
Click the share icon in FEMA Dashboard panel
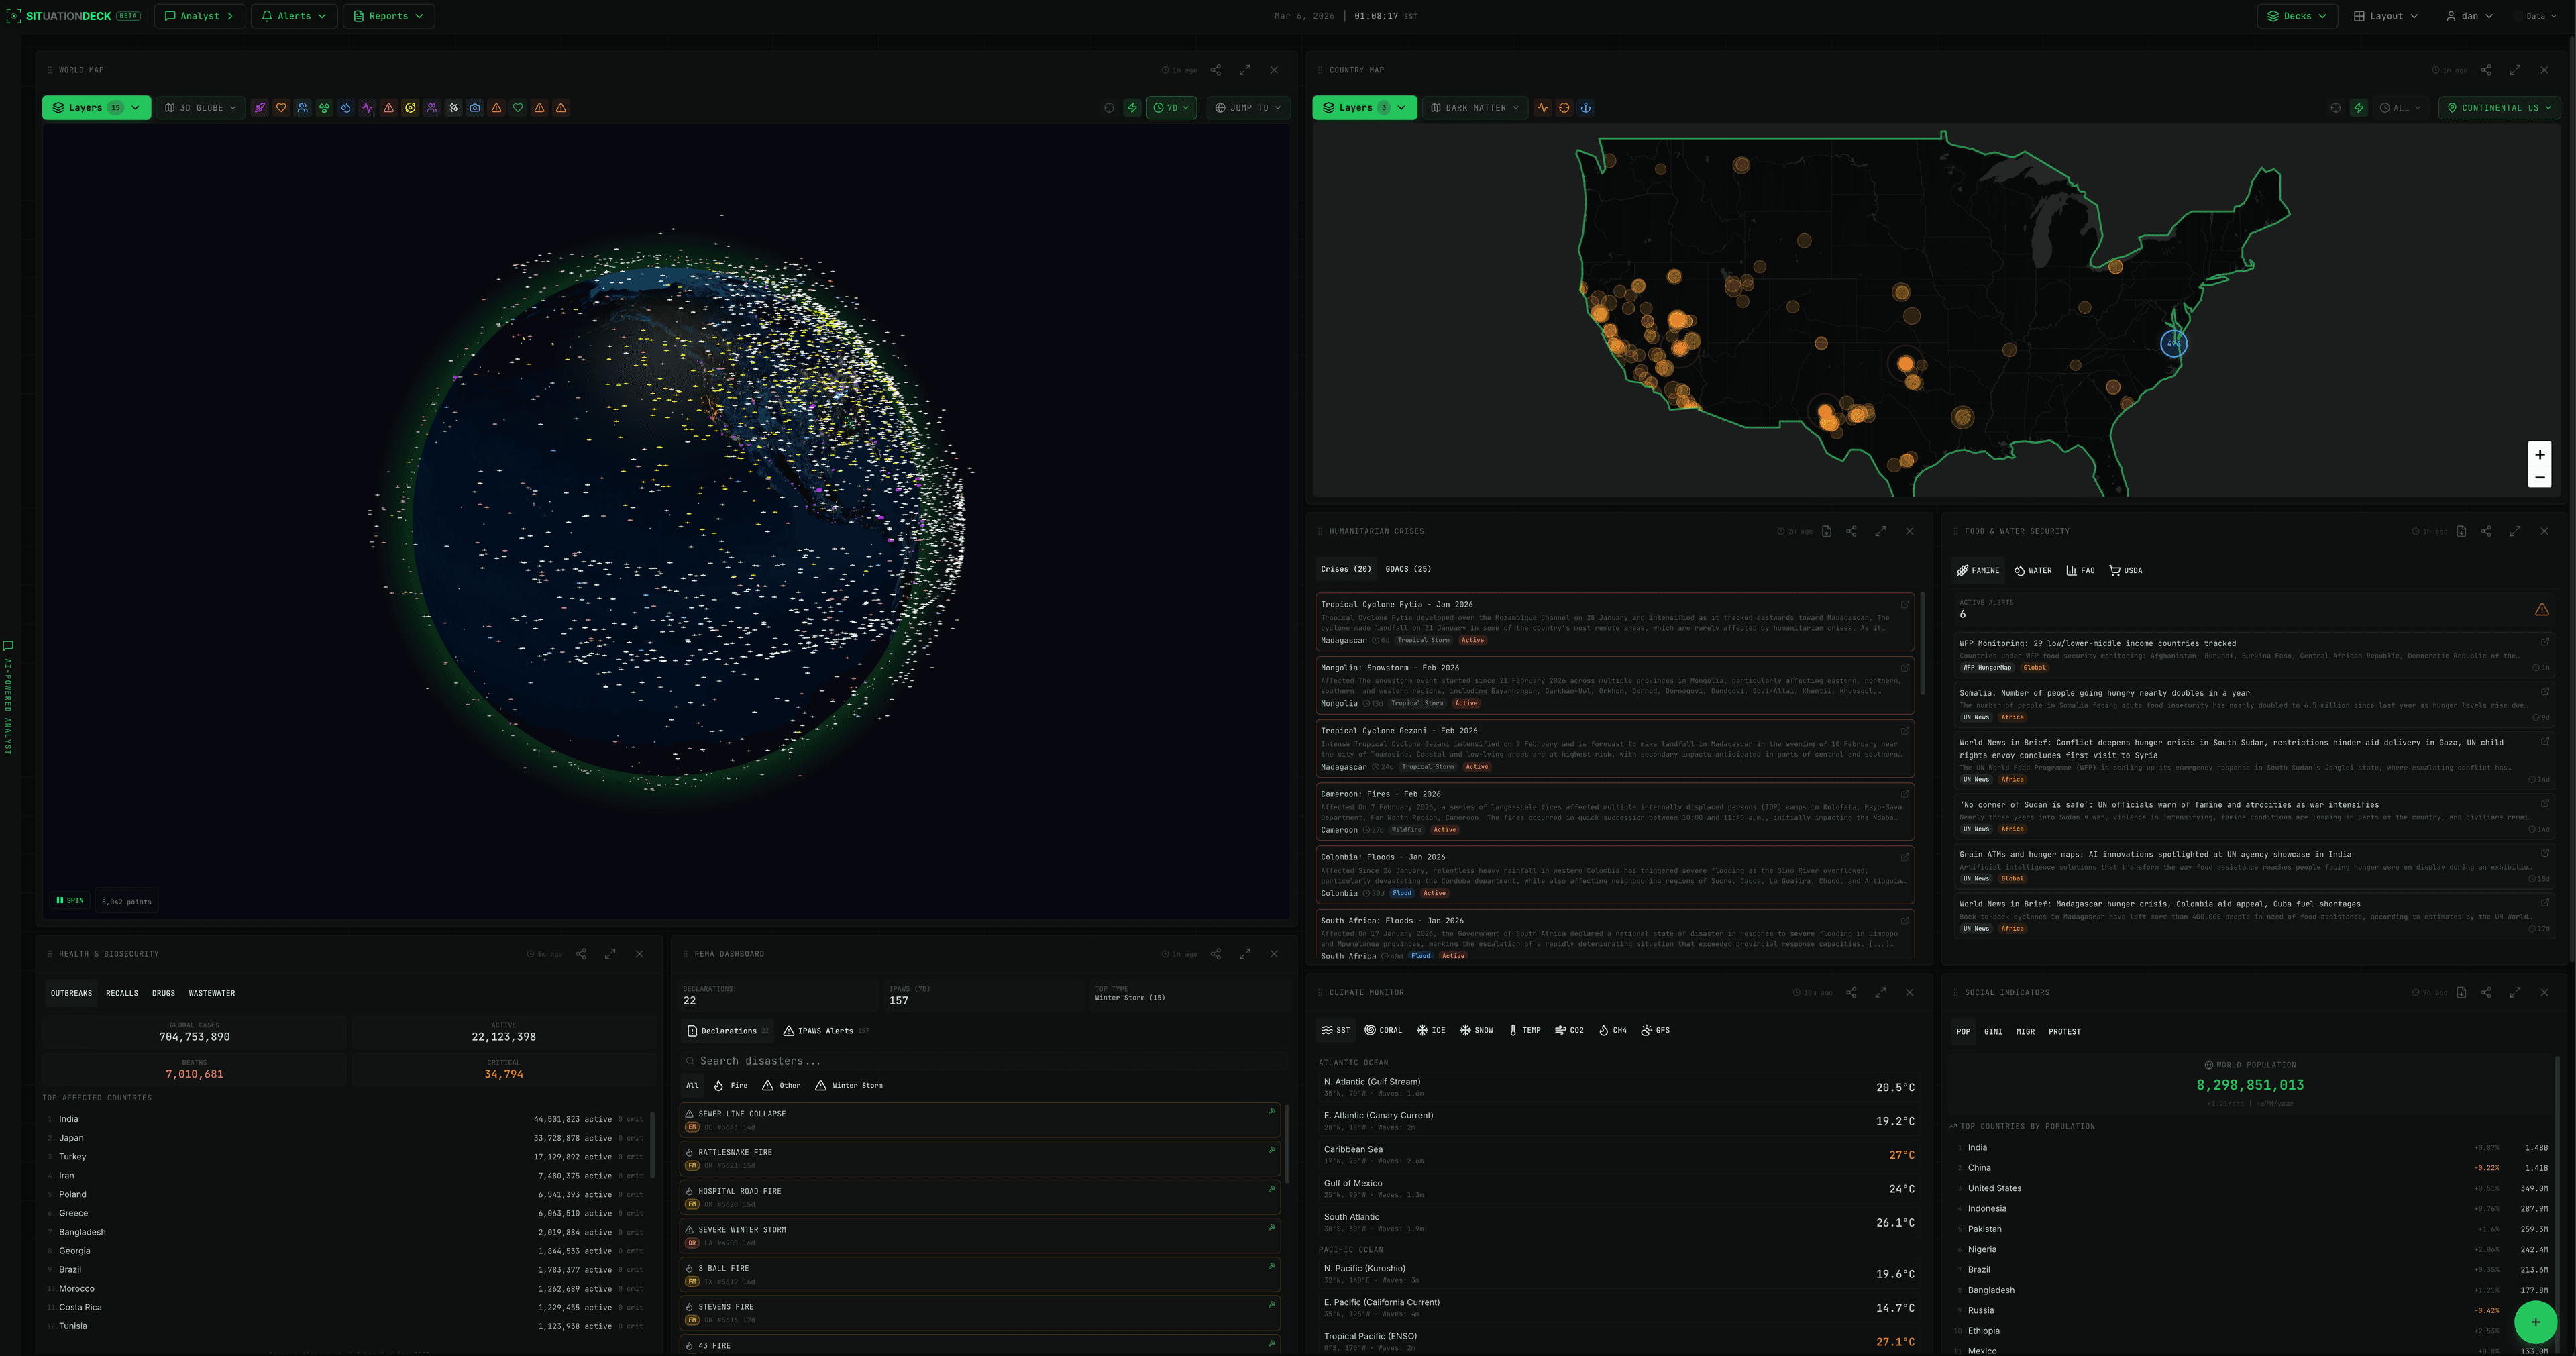coord(1215,954)
